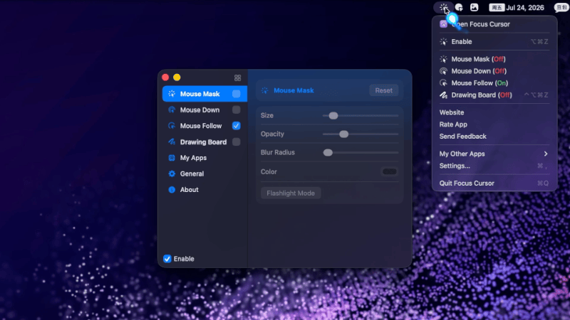Click the 周五 input badge in menu bar
The width and height of the screenshot is (570, 320).
497,8
